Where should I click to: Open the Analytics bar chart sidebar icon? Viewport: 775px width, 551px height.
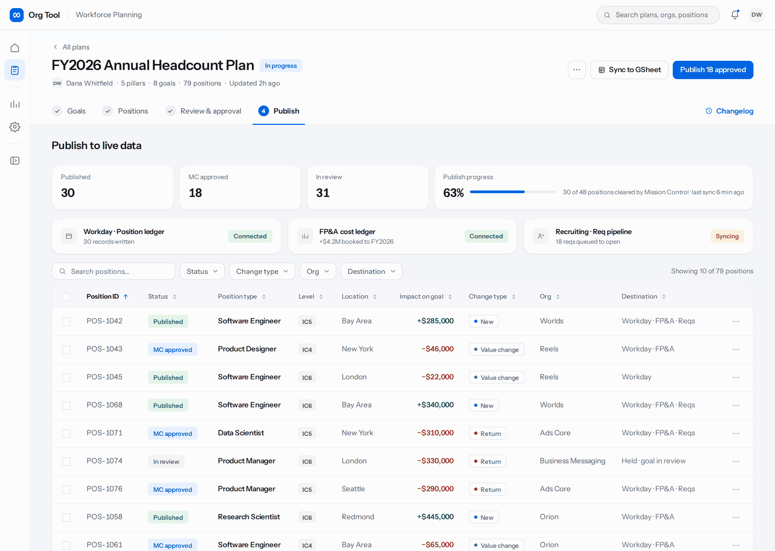point(15,104)
